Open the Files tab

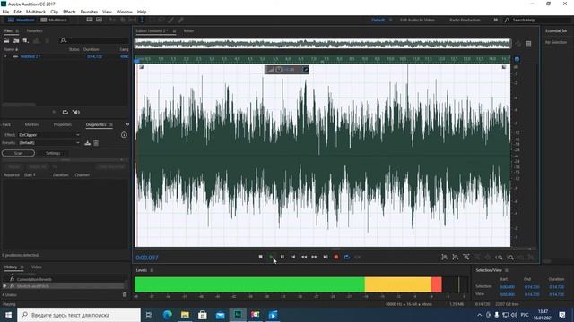coord(8,31)
